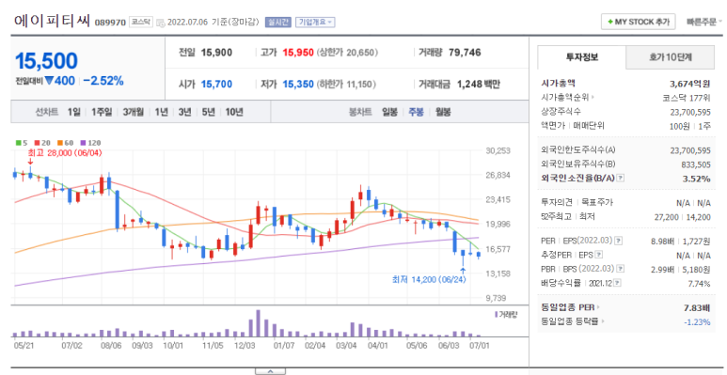The image size is (727, 375).
Task: Click the arrow next to 동일업종 등락률
Action: [x=603, y=321]
